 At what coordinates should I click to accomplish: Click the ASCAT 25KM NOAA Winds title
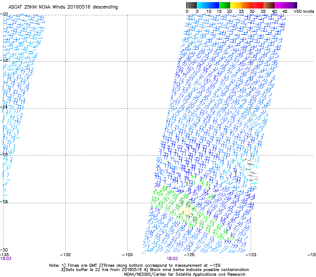(63, 7)
